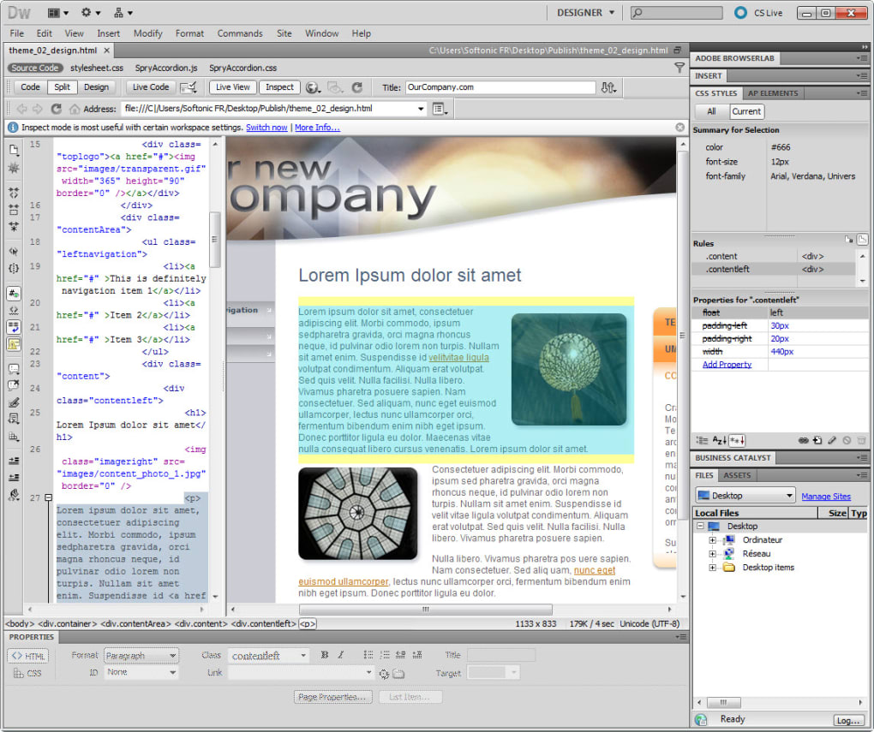
Task: Click the File management icon beside Title
Action: tap(608, 87)
